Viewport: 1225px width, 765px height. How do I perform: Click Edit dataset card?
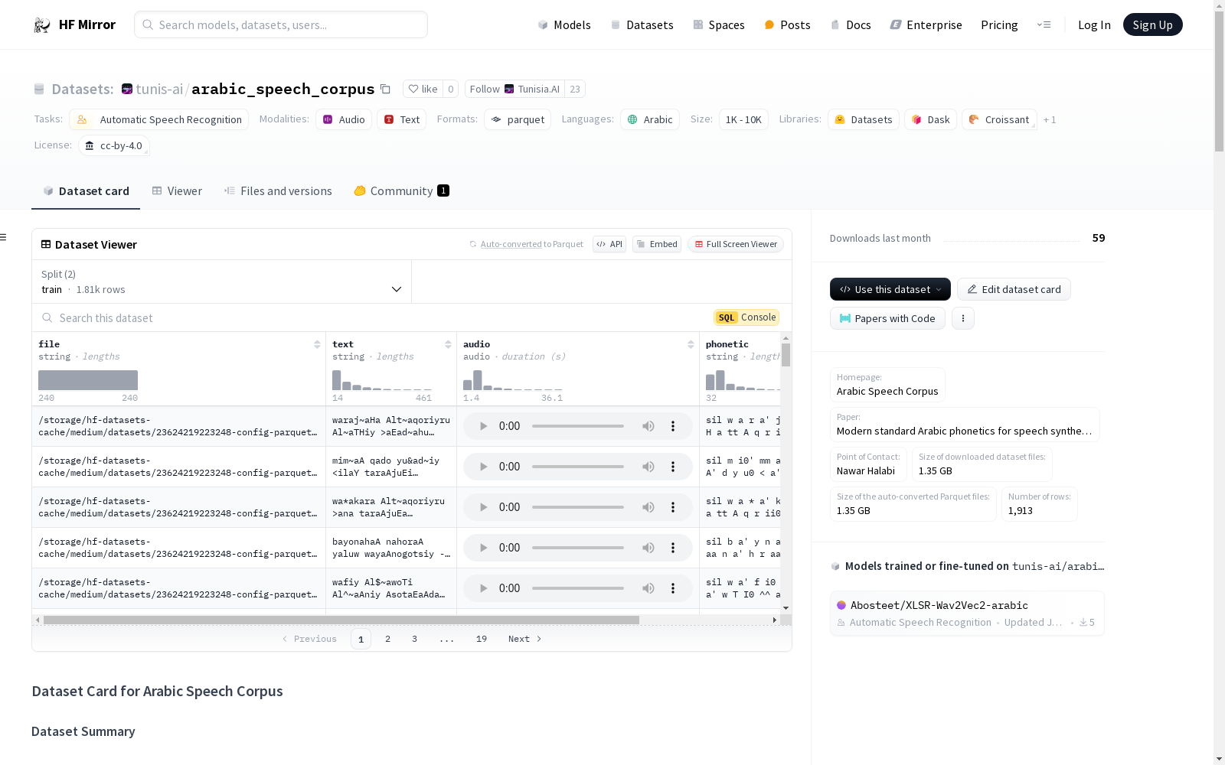pos(1014,289)
